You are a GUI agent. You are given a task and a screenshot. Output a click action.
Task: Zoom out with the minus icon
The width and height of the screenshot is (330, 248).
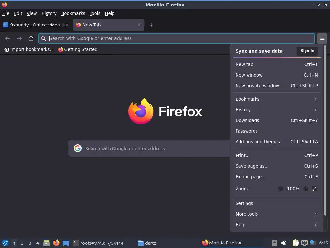(280, 189)
